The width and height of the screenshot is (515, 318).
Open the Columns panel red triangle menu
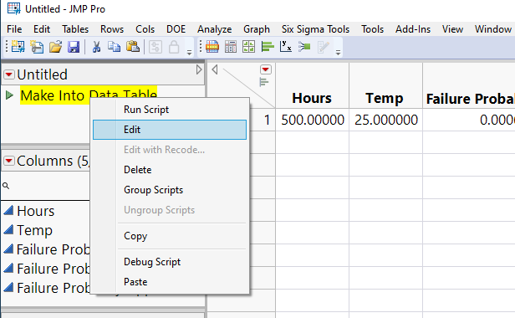click(x=9, y=161)
